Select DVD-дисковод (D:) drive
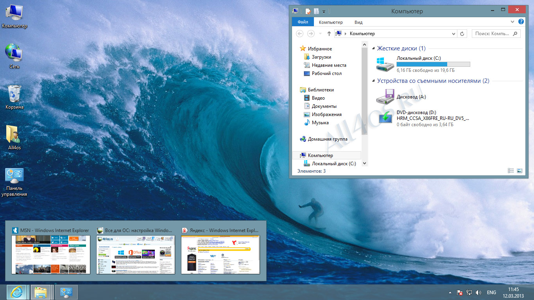The height and width of the screenshot is (300, 534). (423, 118)
